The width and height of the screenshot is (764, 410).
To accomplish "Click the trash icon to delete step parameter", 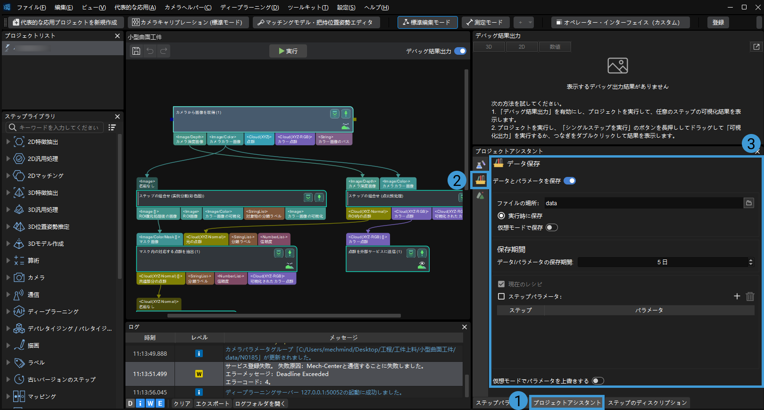I will pyautogui.click(x=750, y=296).
